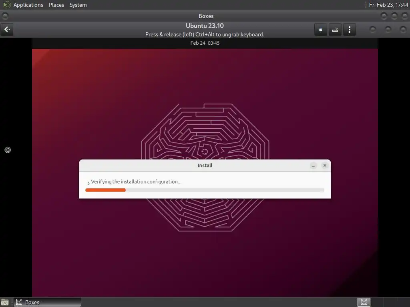Expand the Verifying installation configuration details
This screenshot has height=307, width=410.
pos(88,183)
